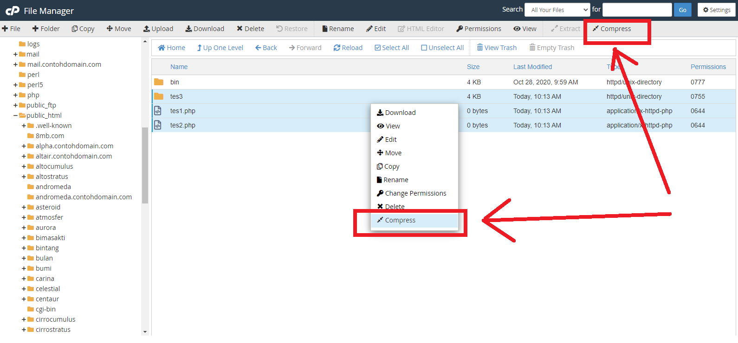This screenshot has height=343, width=738.
Task: Click the Upload icon in the toolbar
Action: point(147,29)
